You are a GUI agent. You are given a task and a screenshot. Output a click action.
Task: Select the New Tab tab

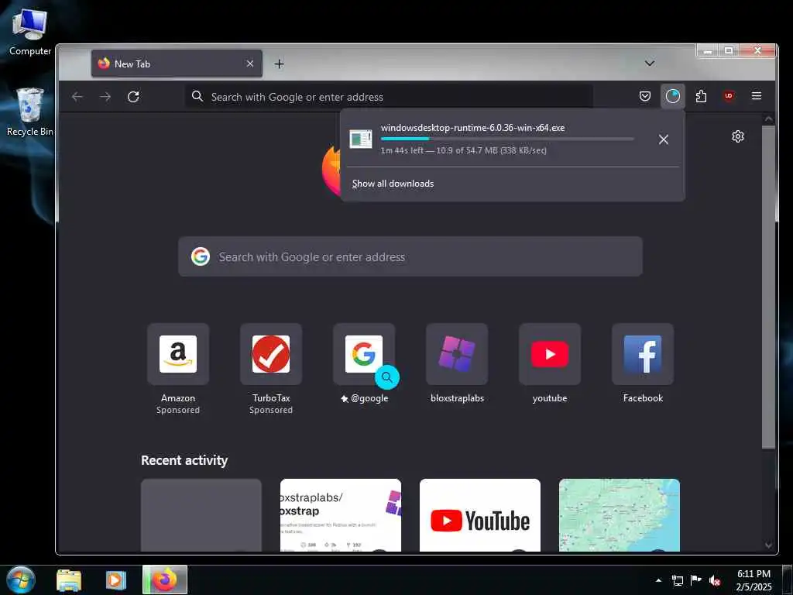[x=177, y=64]
